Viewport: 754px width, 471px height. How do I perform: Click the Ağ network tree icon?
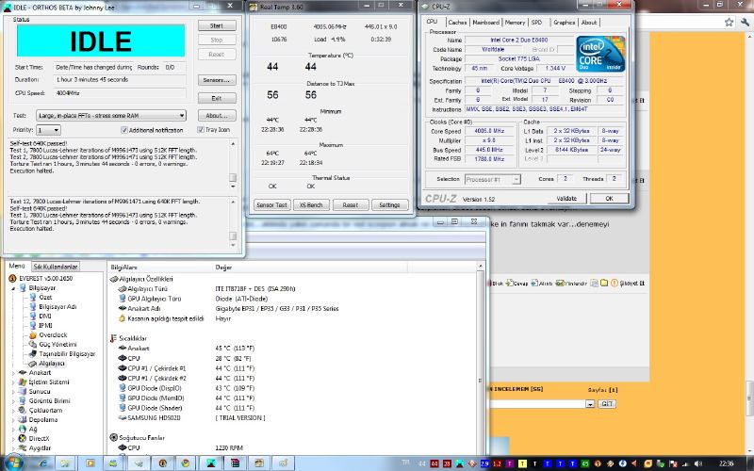pos(22,430)
